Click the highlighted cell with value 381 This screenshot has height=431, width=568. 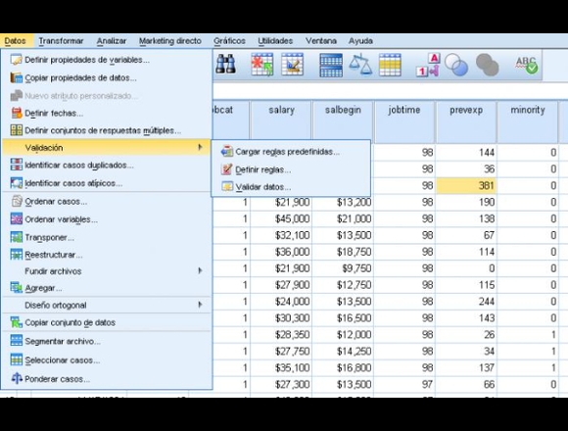465,185
